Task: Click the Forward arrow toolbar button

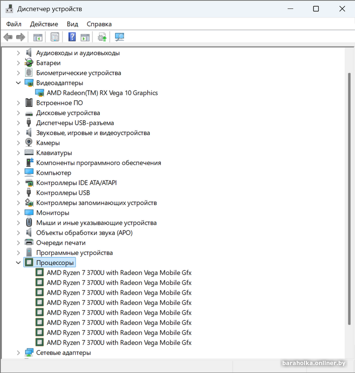Action: (x=21, y=37)
